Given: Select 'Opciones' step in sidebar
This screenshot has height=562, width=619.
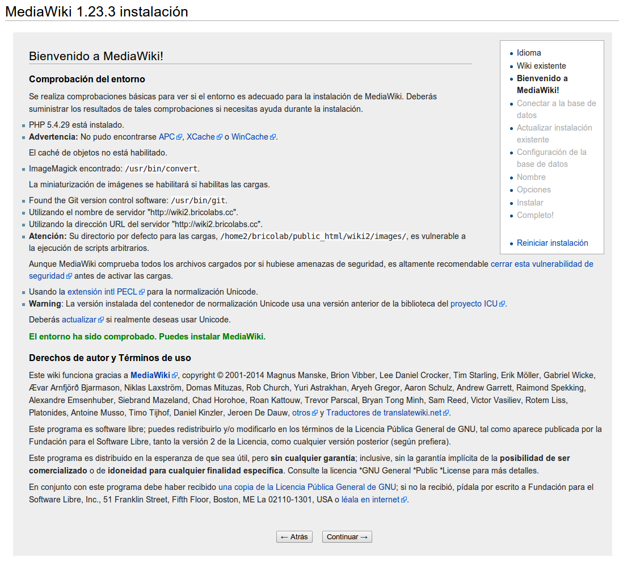Looking at the screenshot, I should pos(534,190).
